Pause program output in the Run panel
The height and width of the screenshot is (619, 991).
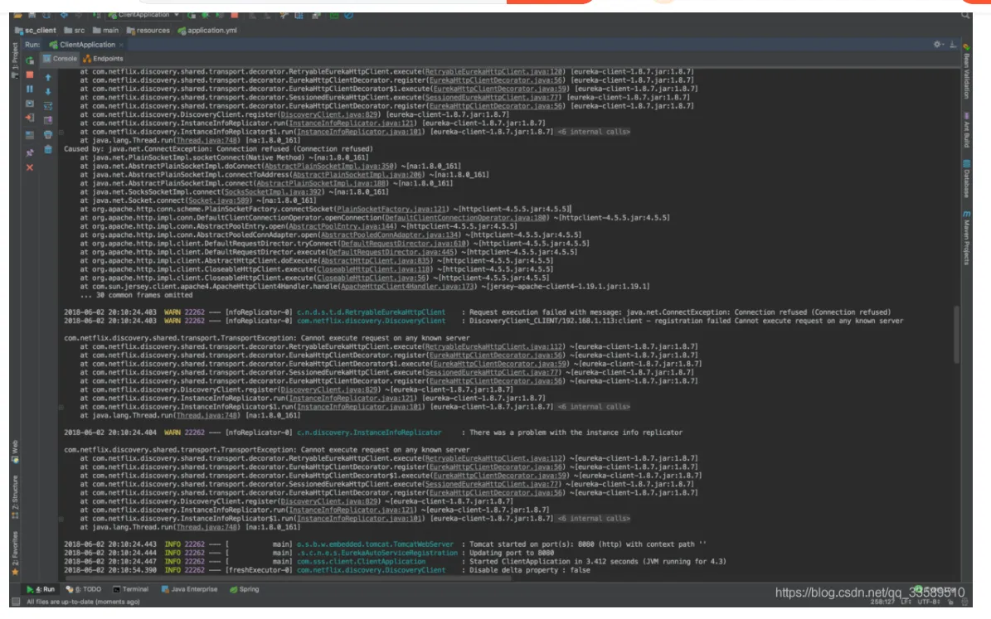click(x=30, y=89)
